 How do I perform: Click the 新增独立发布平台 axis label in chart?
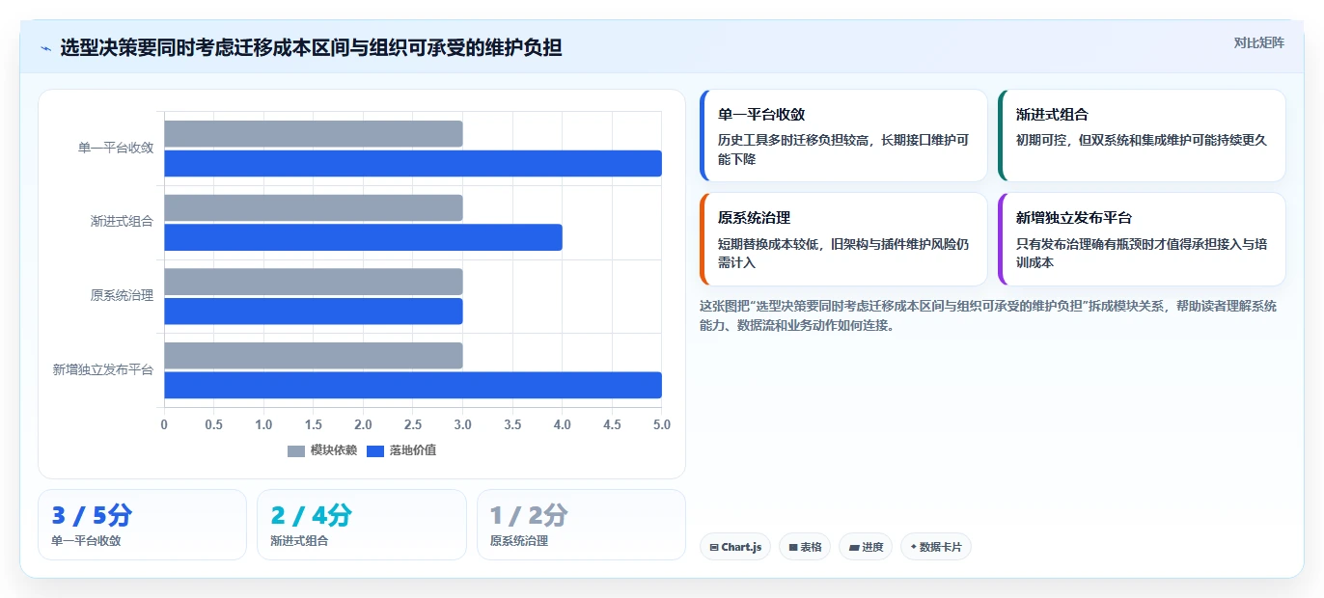click(x=103, y=369)
